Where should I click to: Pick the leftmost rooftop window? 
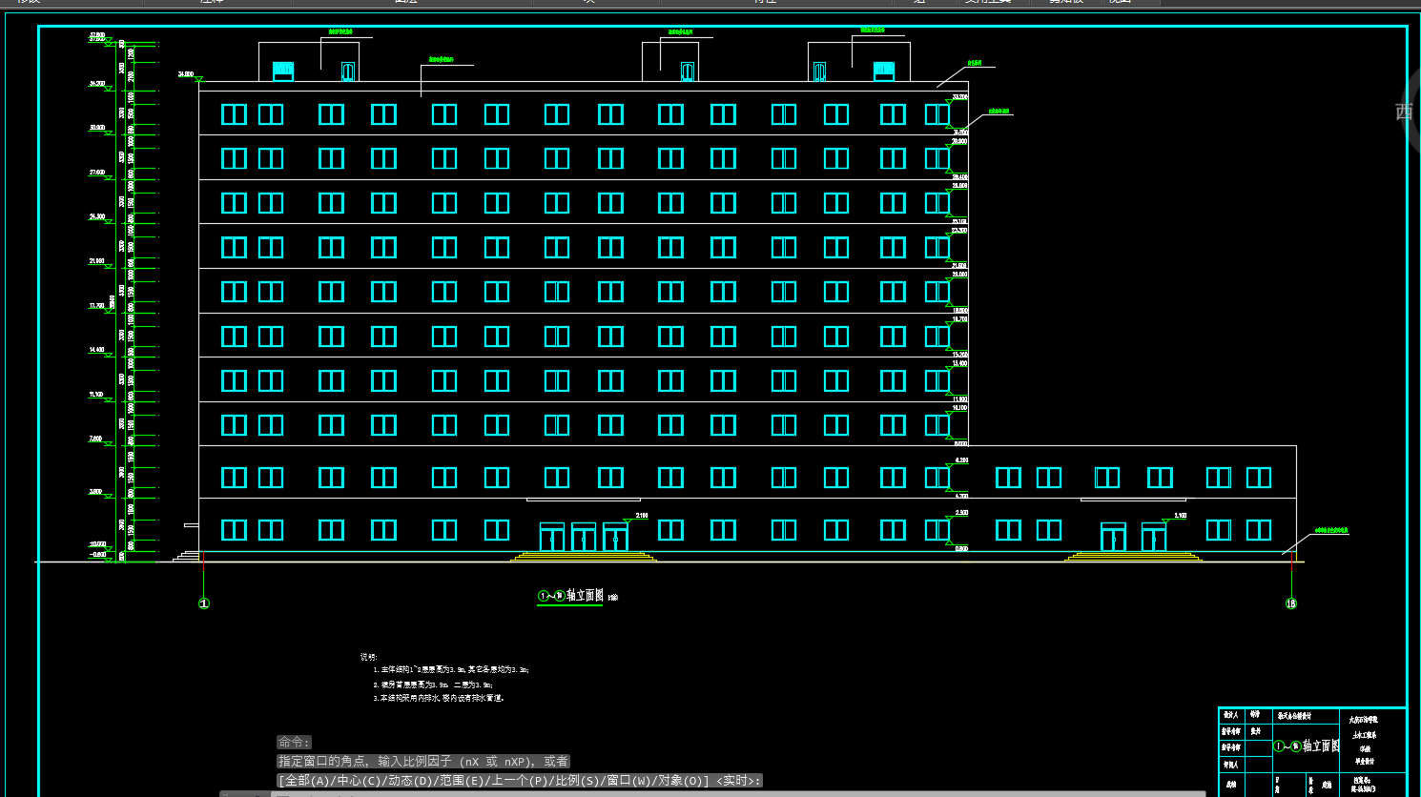[283, 72]
